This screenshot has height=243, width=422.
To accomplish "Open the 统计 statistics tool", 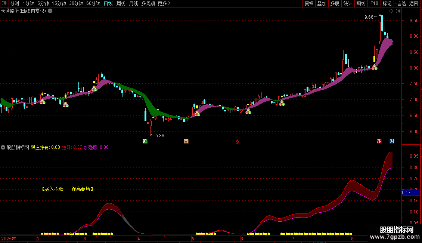I will point(348,3).
